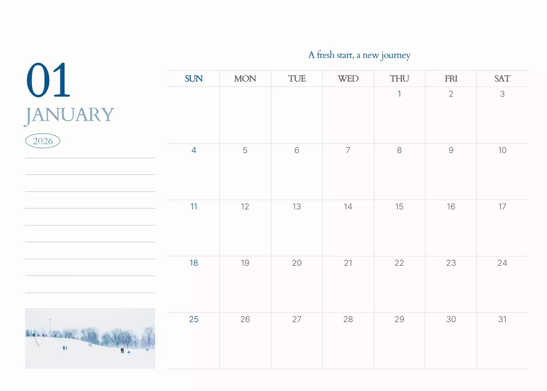Click the snowy hill landscape photo
Image resolution: width=547 pixels, height=391 pixels.
tap(90, 338)
